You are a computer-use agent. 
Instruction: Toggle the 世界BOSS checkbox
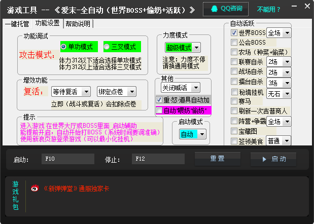pos(234,33)
